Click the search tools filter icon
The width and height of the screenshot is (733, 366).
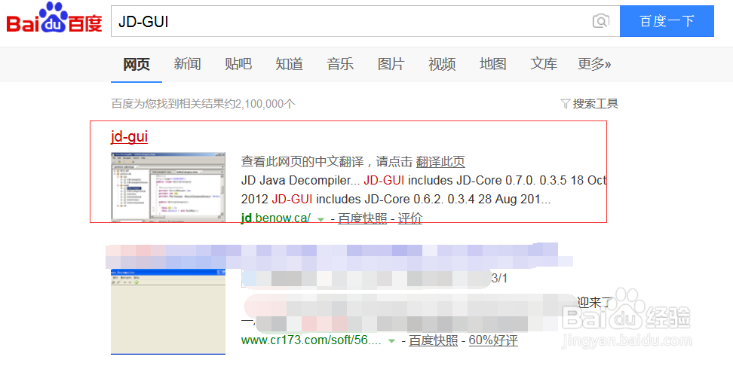565,104
